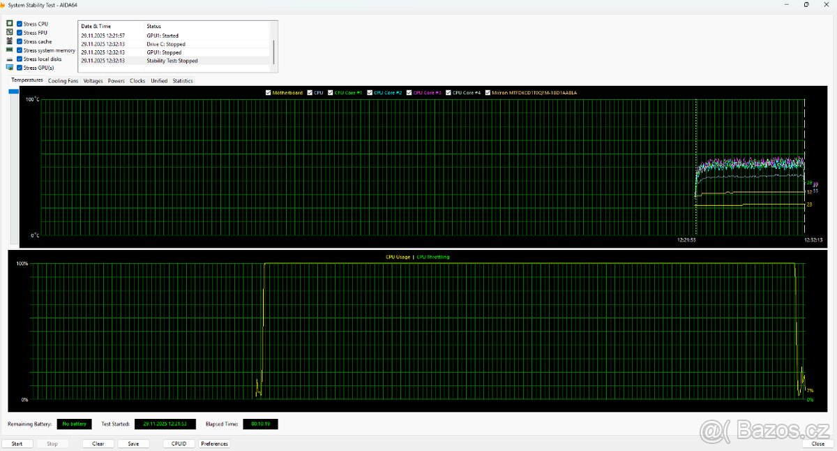
Task: Hide the Micron SSD temperature line
Action: point(488,92)
